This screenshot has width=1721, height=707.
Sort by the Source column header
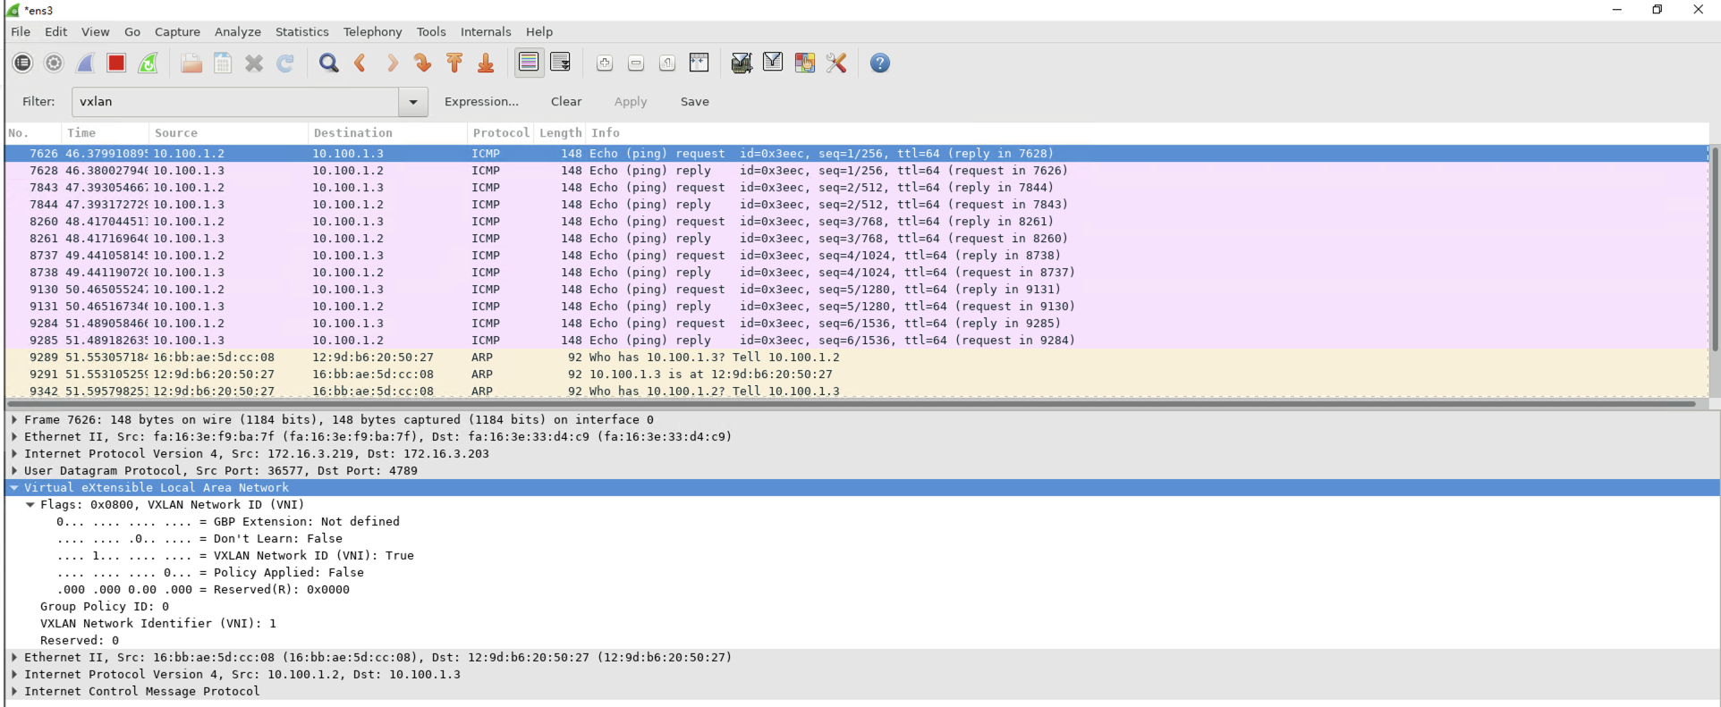[228, 132]
